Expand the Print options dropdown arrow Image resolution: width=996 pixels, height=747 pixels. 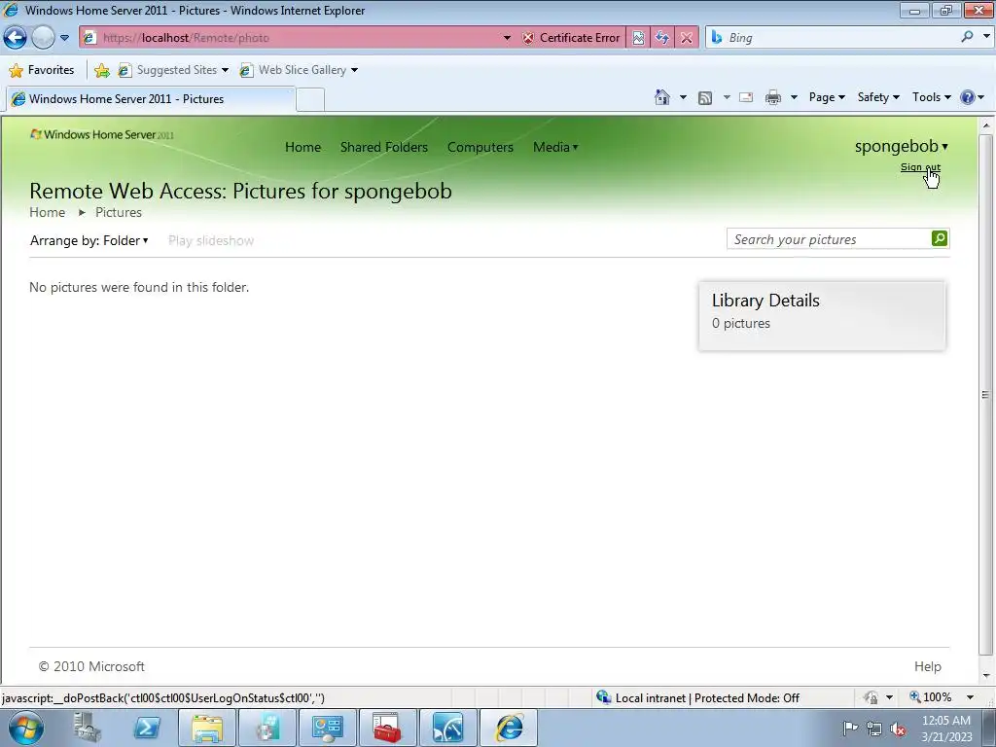(794, 97)
